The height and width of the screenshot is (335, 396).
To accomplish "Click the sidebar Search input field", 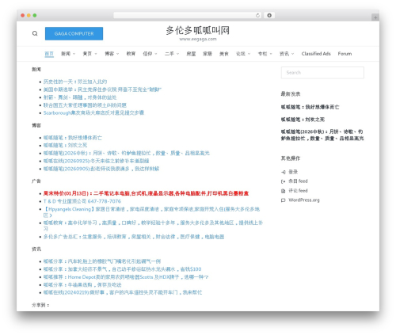I will [322, 73].
